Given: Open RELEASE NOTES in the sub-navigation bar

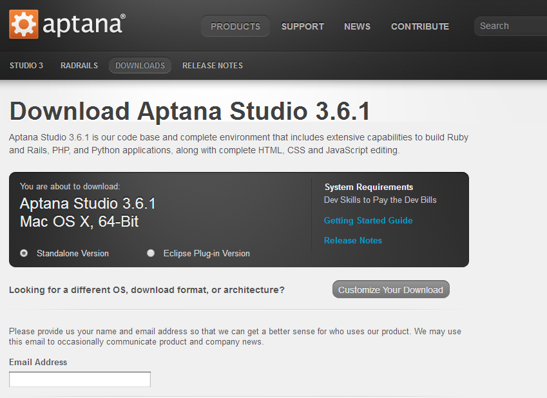Looking at the screenshot, I should 212,66.
